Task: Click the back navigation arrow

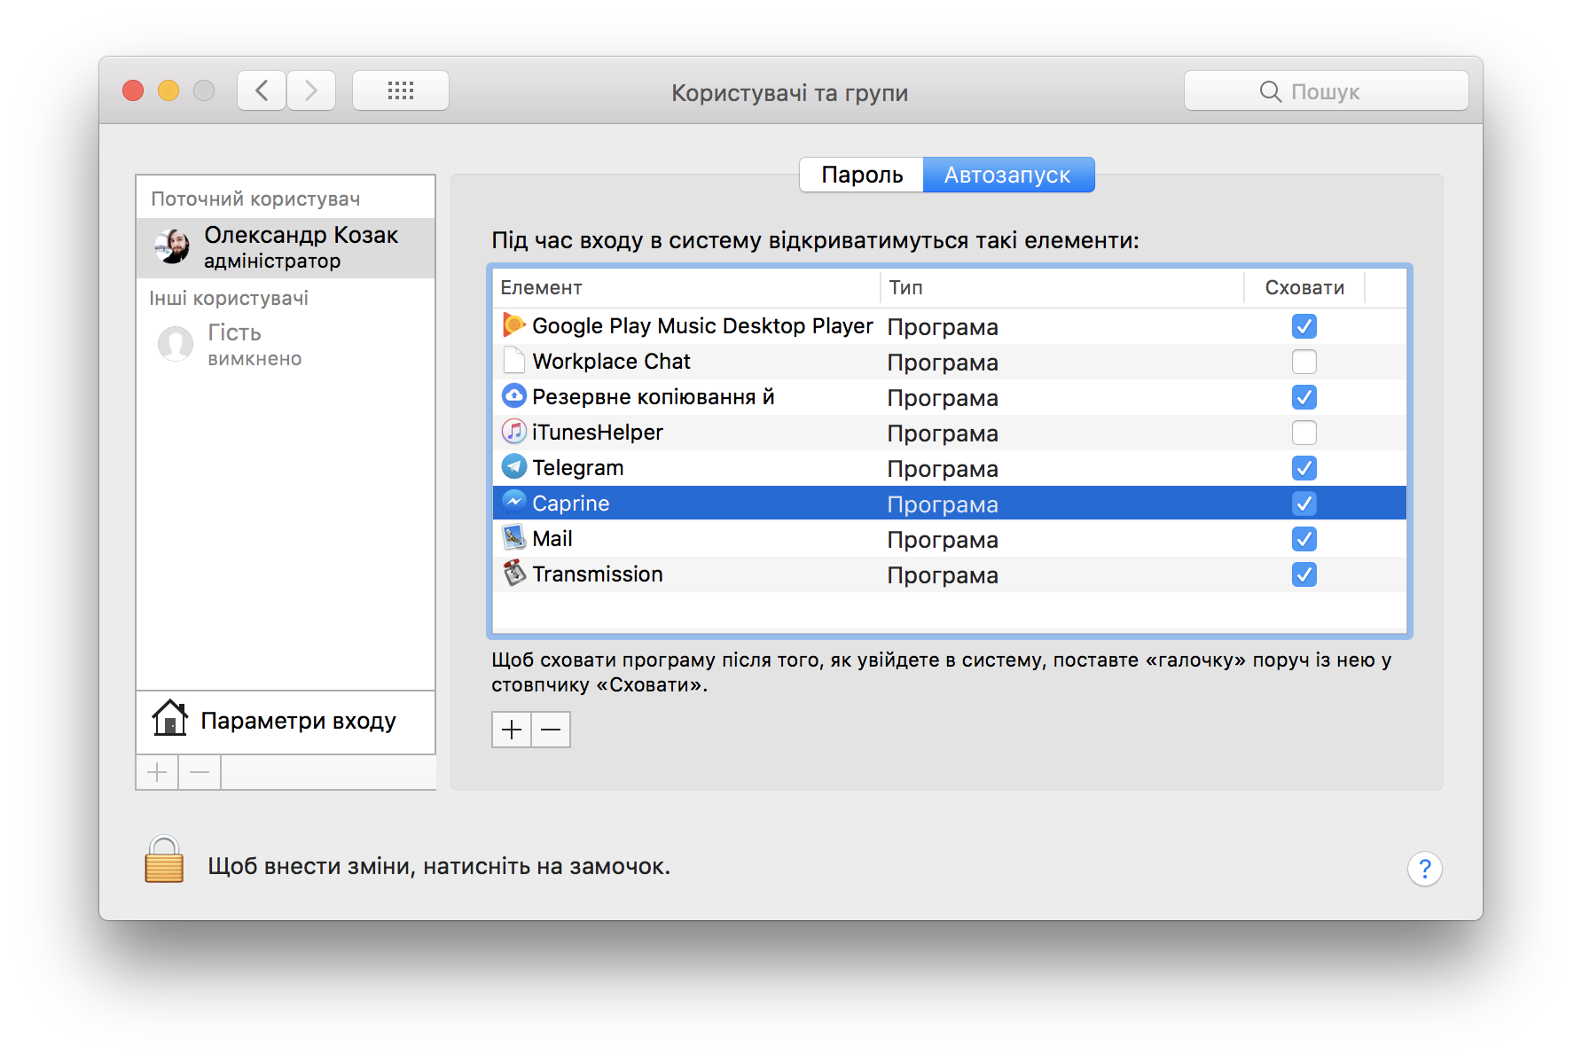Action: [x=261, y=90]
